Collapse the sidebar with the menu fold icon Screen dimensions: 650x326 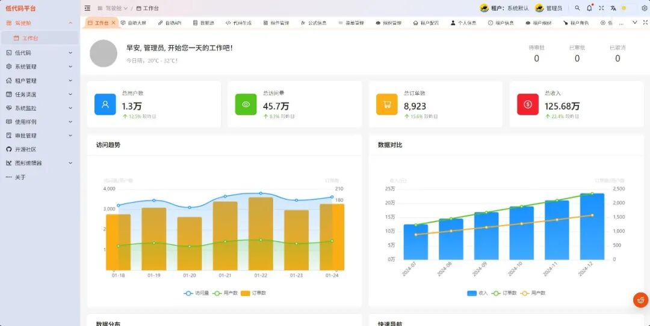87,8
